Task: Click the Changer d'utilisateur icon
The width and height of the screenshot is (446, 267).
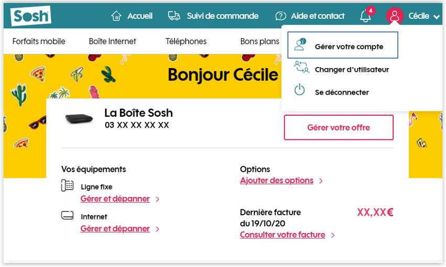Action: tap(300, 68)
